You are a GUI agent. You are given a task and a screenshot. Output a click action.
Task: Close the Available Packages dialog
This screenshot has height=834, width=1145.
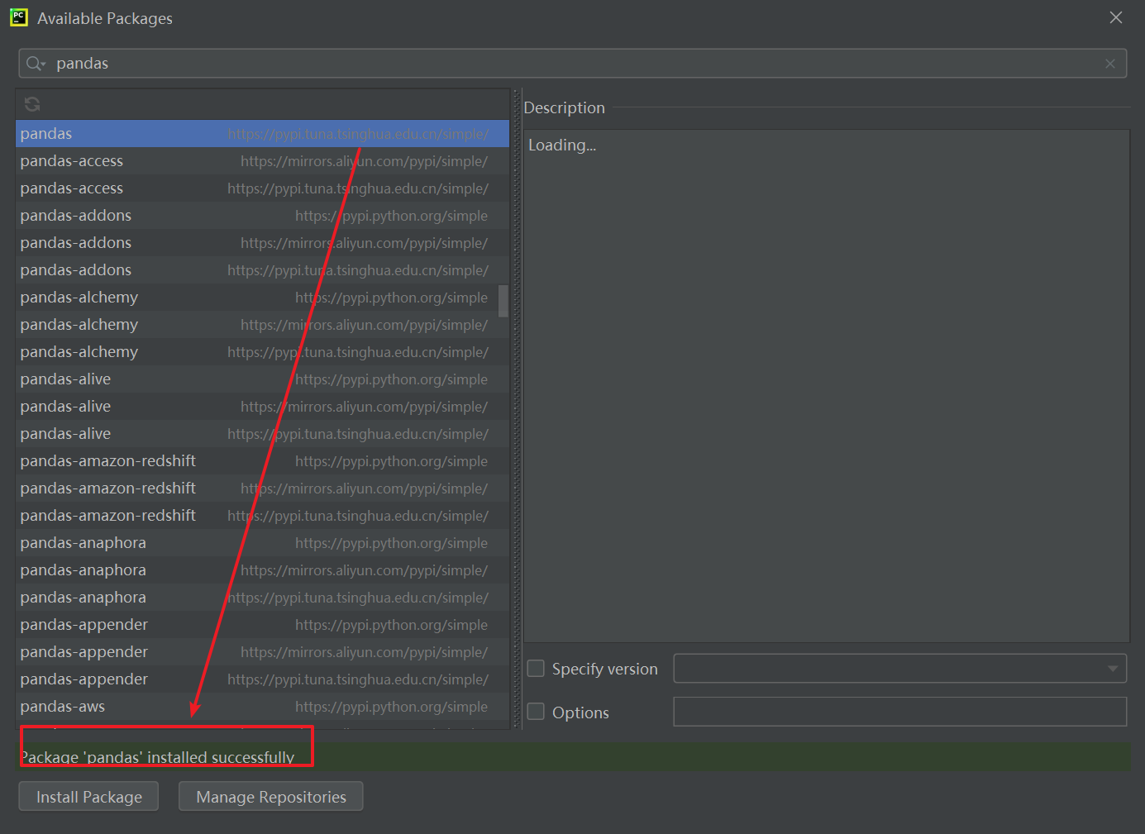coord(1116,17)
